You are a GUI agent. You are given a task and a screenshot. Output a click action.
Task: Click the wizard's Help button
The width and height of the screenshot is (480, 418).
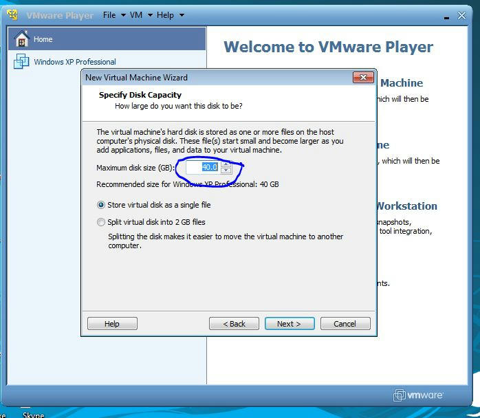coord(112,323)
